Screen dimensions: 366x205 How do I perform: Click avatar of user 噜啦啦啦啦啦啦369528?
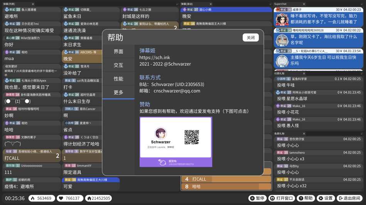(x=282, y=40)
